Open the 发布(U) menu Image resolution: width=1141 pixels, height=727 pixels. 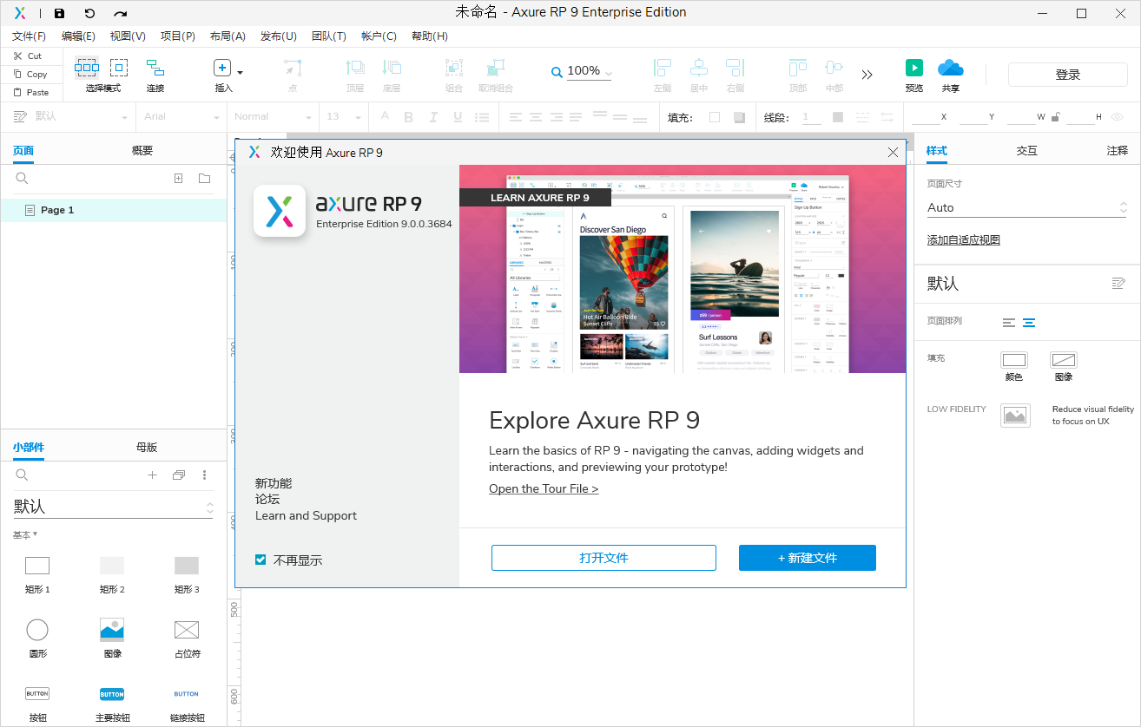(279, 36)
